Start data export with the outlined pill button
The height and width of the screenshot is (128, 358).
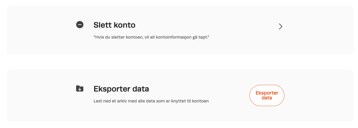[267, 95]
